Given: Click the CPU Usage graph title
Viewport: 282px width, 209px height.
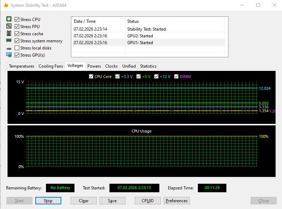Looking at the screenshot, I should (x=142, y=131).
